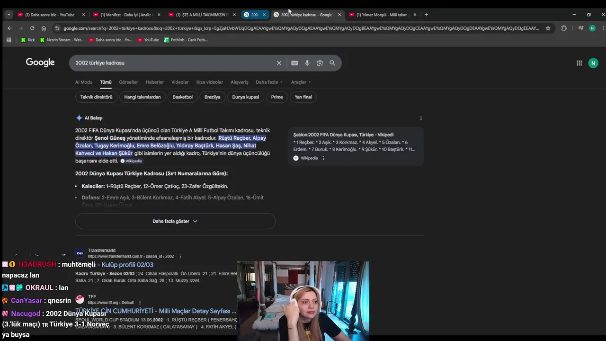Open the Google account avatar
Image resolution: width=606 pixels, height=341 pixels.
click(593, 63)
